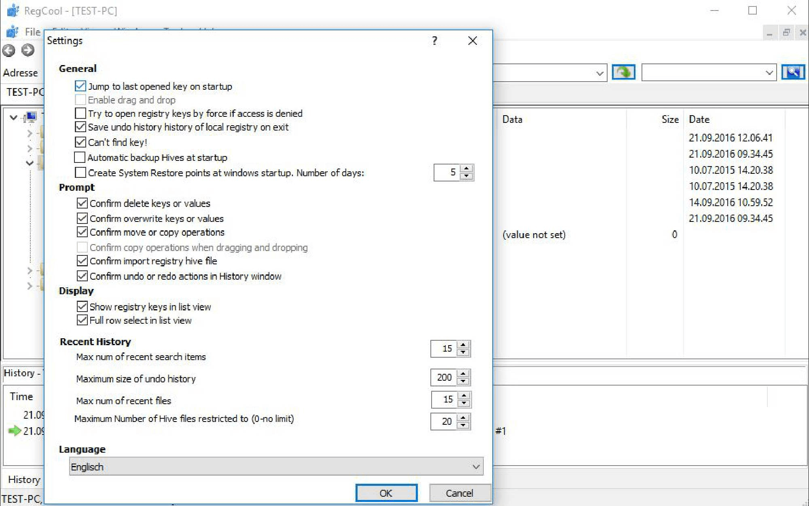Select the (value not set) data cell
This screenshot has height=506, width=809.
[534, 234]
